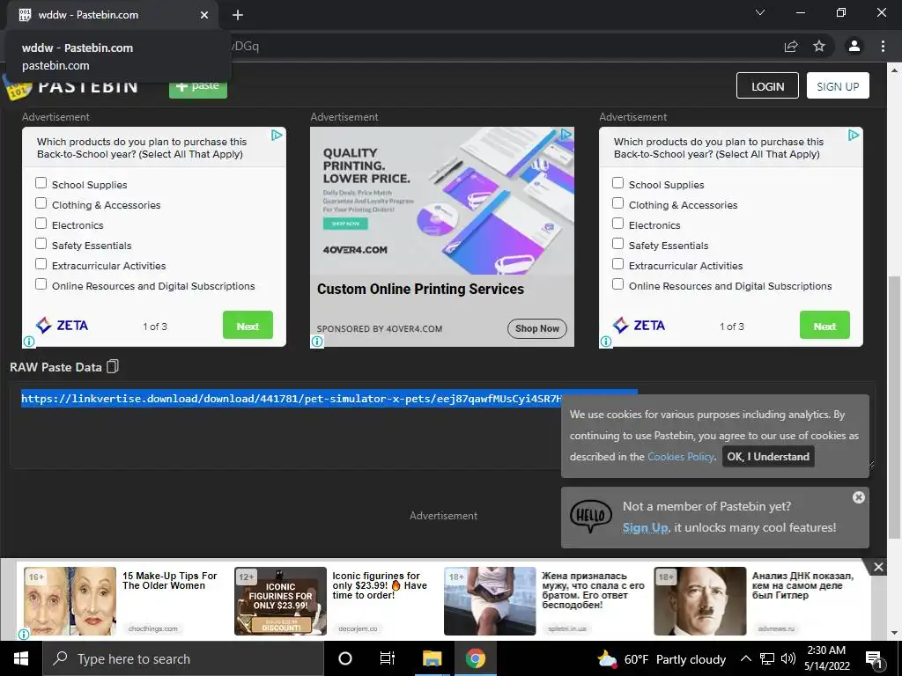902x676 pixels.
Task: Click the Pastebin logo
Action: click(70, 87)
